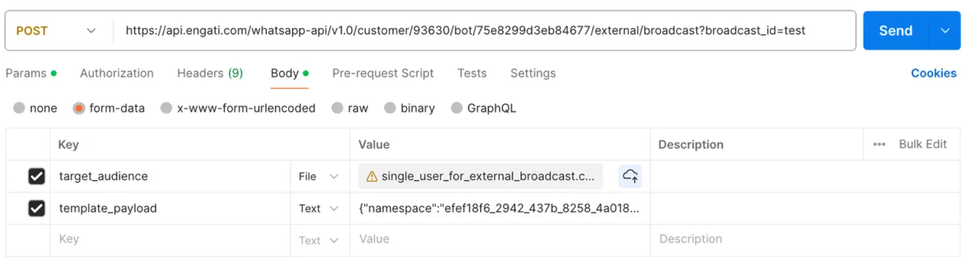Screen dimensions: 970x263
Task: Select the raw body type radio button
Action: click(x=337, y=108)
